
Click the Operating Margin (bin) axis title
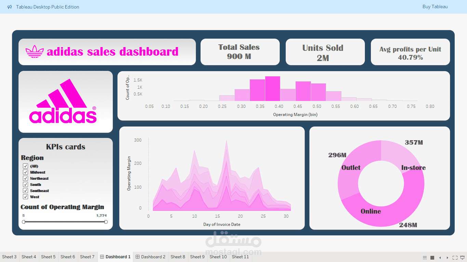point(295,115)
